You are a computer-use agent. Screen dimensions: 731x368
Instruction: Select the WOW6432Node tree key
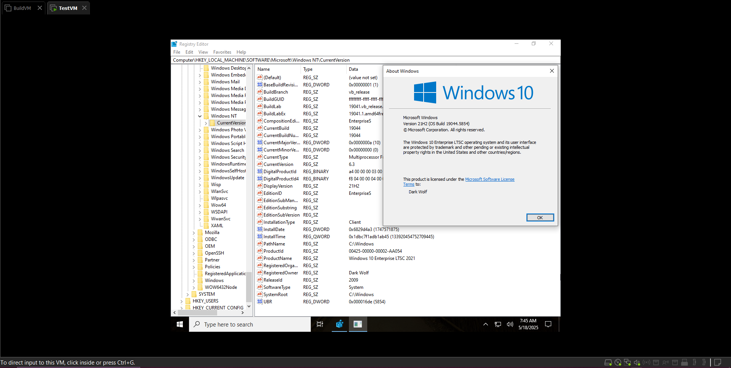tap(221, 287)
